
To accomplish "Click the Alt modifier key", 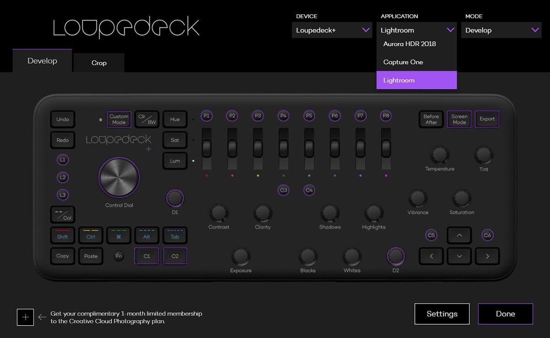I will (147, 235).
